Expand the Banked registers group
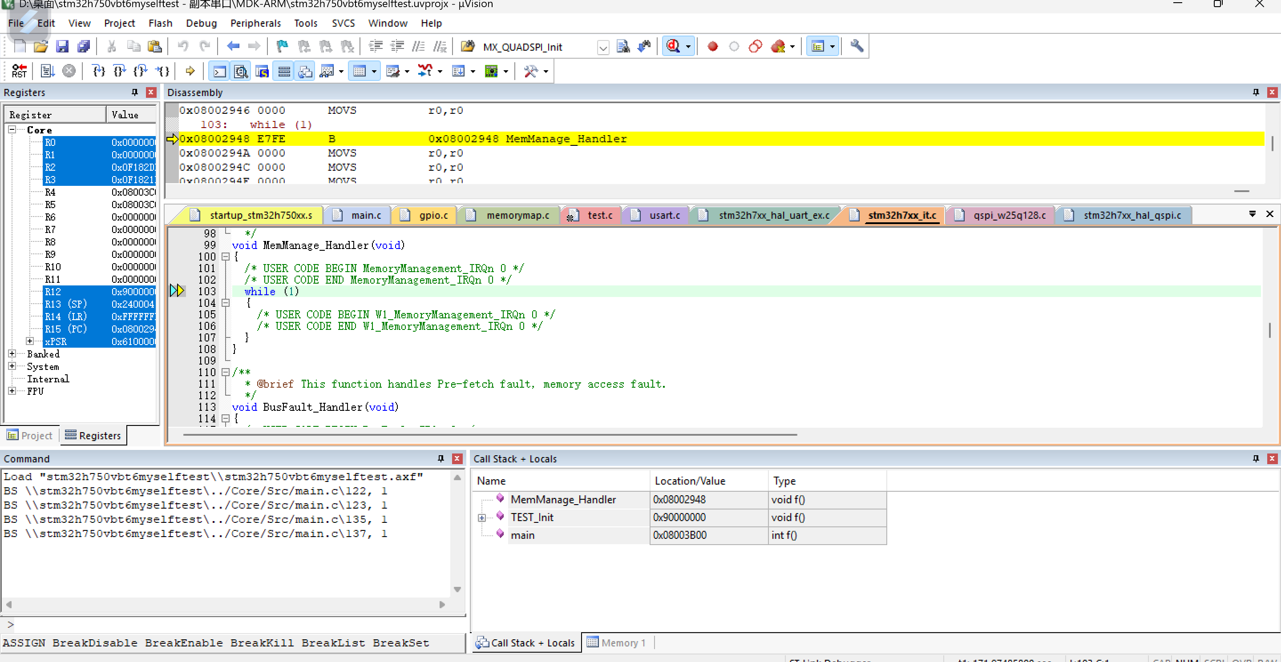This screenshot has width=1281, height=662. point(12,354)
